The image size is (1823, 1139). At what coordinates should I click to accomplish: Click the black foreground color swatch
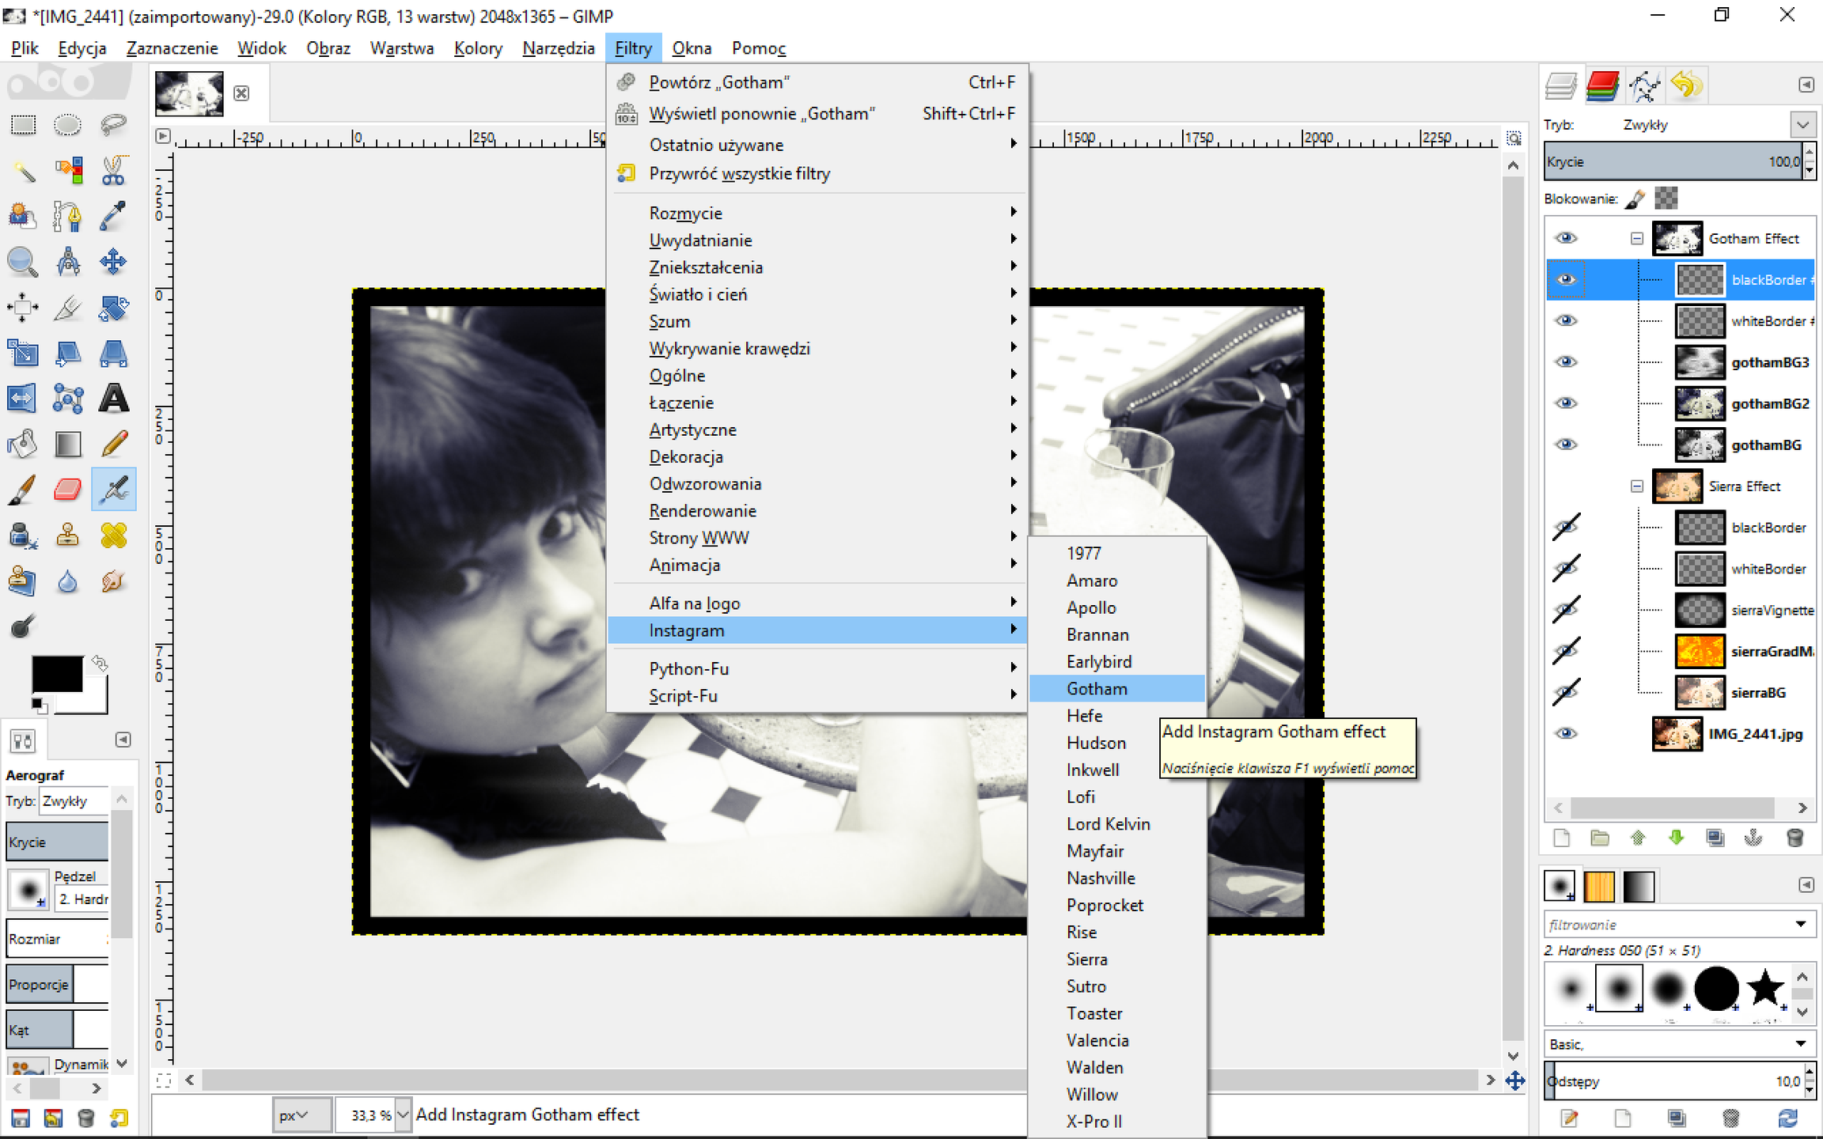[x=57, y=674]
